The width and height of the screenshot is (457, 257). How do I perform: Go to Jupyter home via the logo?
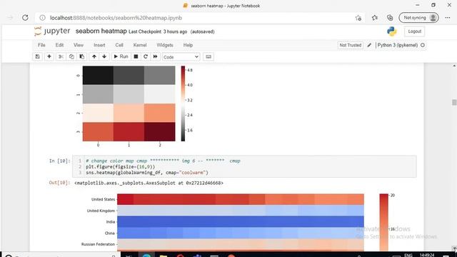click(x=52, y=31)
